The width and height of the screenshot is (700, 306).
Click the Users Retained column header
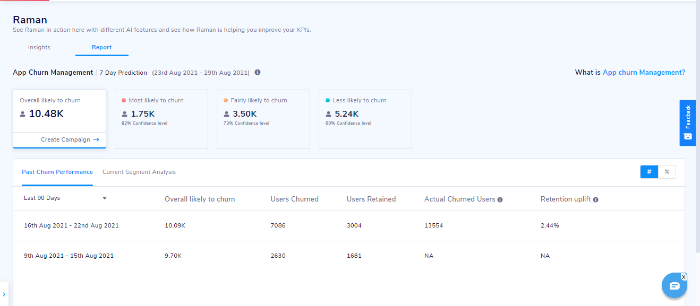[371, 199]
